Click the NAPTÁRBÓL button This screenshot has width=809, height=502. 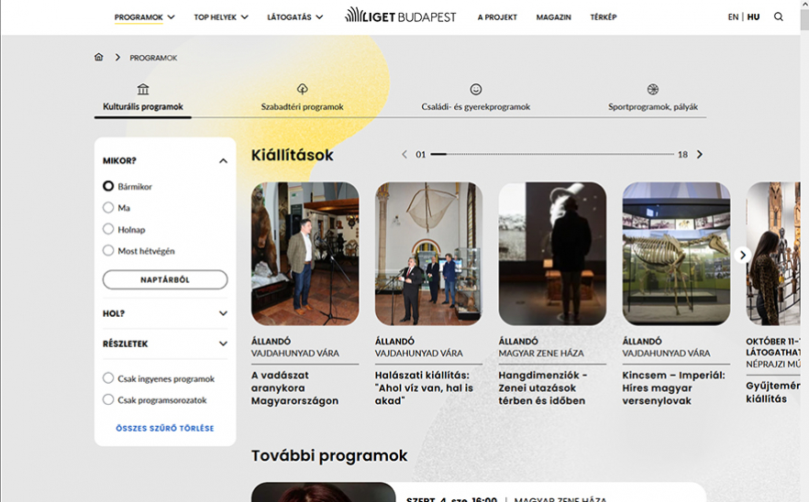pyautogui.click(x=165, y=279)
